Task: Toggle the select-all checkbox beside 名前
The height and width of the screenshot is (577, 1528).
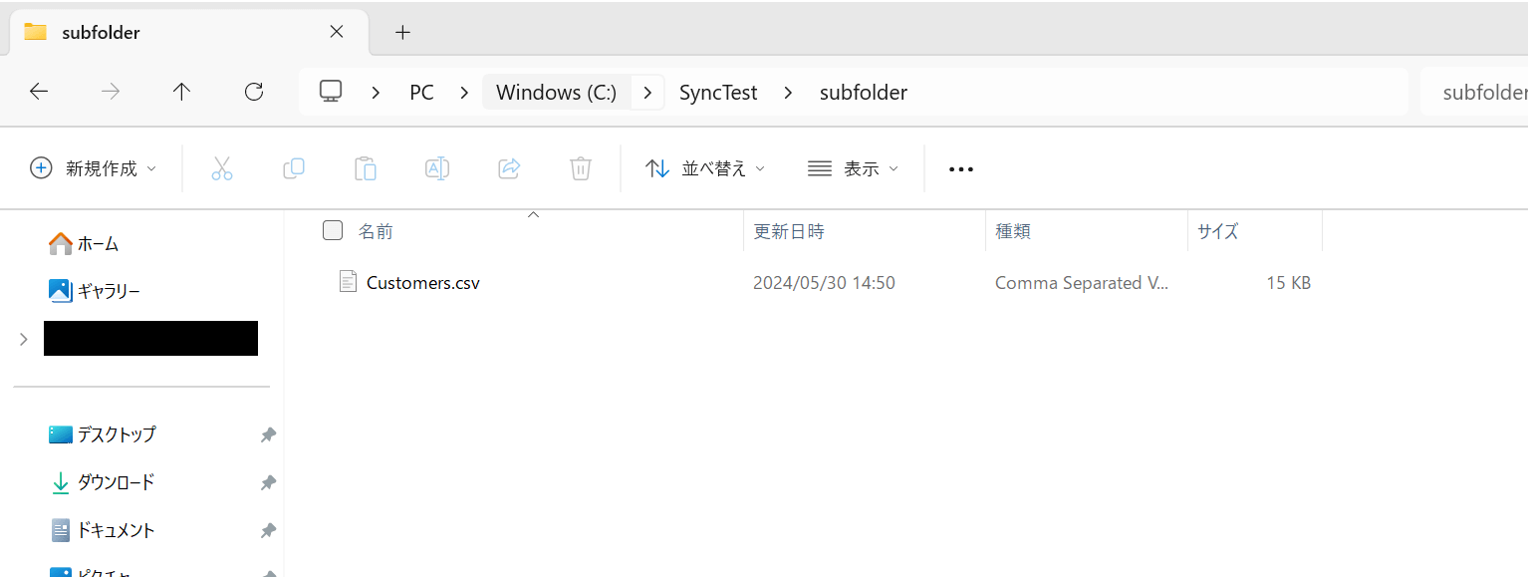Action: click(333, 231)
